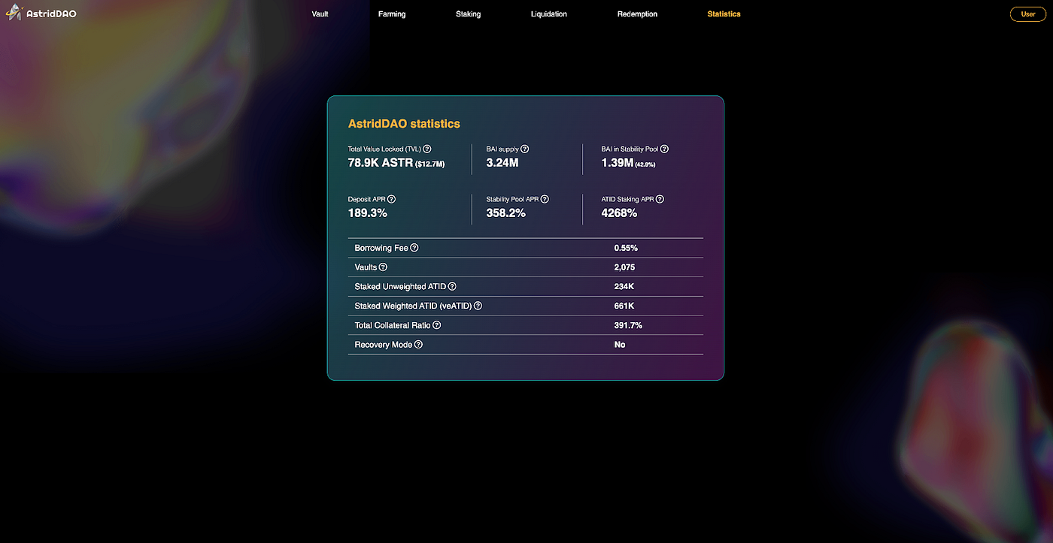The height and width of the screenshot is (543, 1053).
Task: Click the 78.9K ASTR TVL value
Action: point(380,162)
